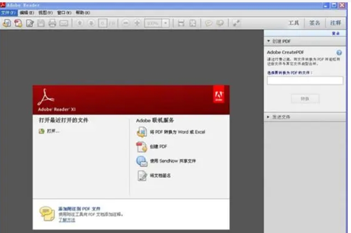Click the Print toolbar icon
Image resolution: width=351 pixels, height=233 pixels.
(x=52, y=23)
